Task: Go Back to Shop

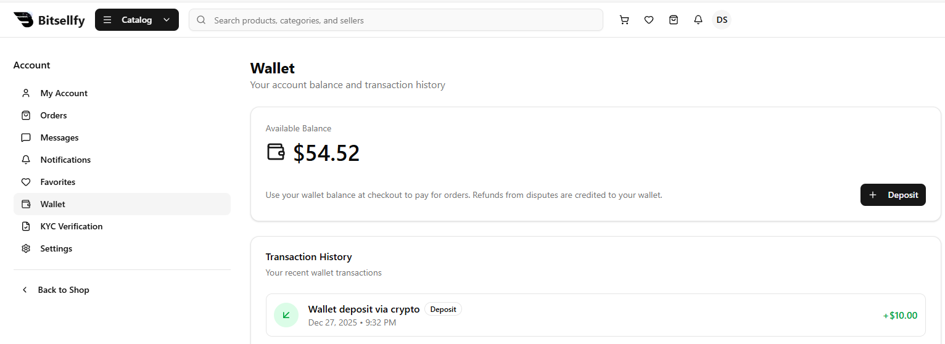Action: pyautogui.click(x=63, y=290)
